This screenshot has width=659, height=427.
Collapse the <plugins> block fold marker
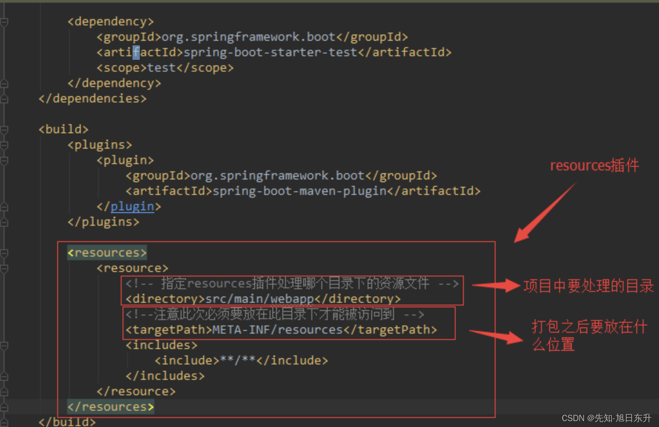pos(4,145)
